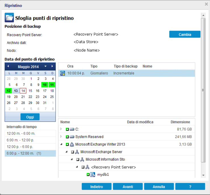Close the Ripristino dialog

[x=206, y=4]
